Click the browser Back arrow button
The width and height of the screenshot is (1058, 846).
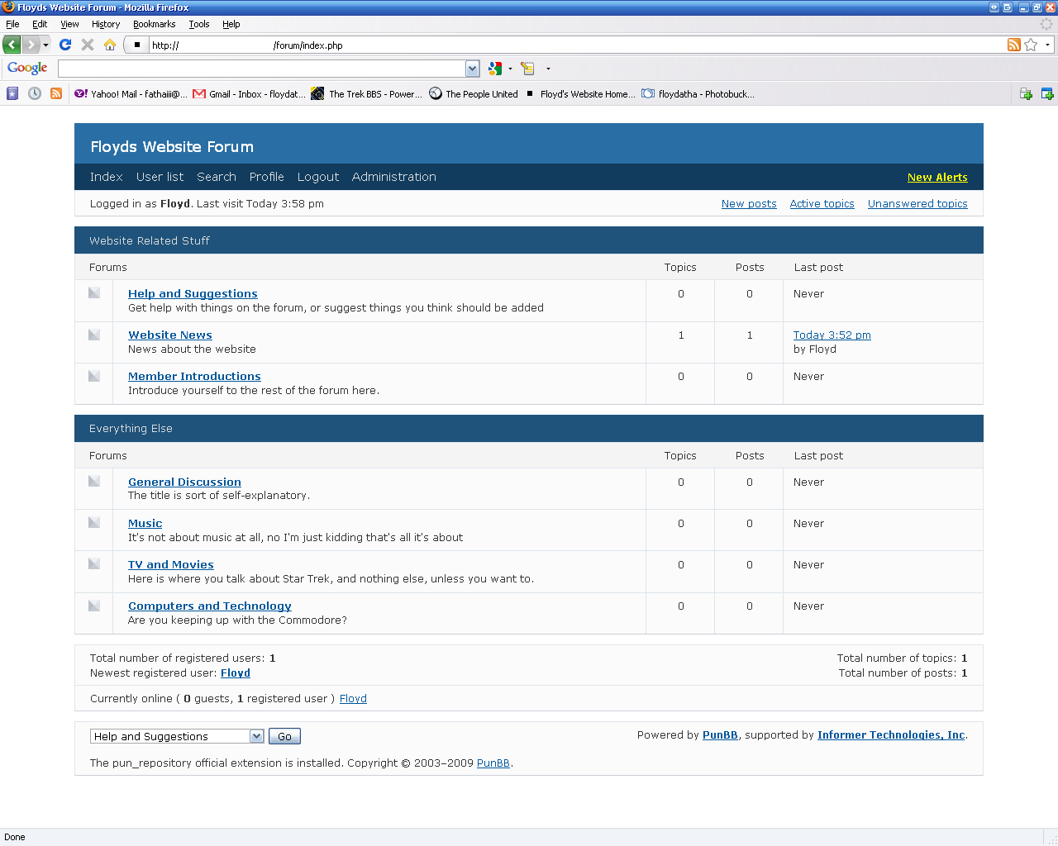(12, 45)
